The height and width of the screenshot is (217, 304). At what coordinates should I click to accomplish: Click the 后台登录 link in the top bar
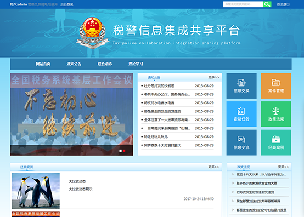(67, 4)
